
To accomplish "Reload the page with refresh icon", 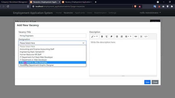I will (x=8, y=7).
